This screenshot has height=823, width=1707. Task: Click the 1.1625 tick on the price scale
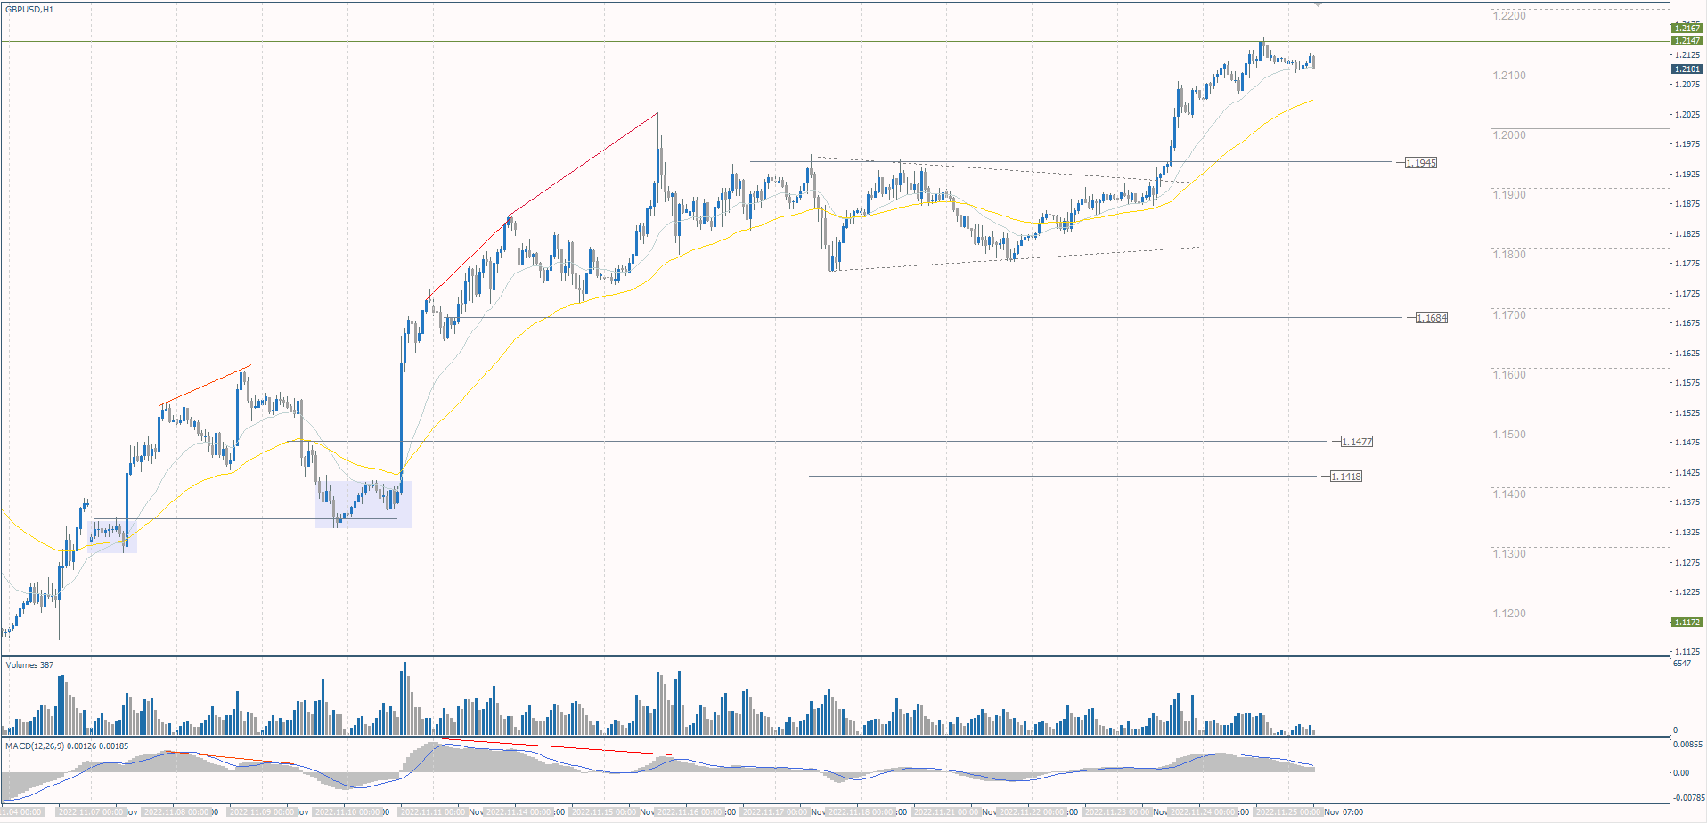click(1687, 354)
